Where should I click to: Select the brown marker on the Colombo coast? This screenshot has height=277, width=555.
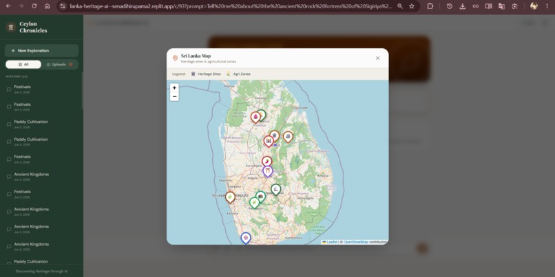230,197
